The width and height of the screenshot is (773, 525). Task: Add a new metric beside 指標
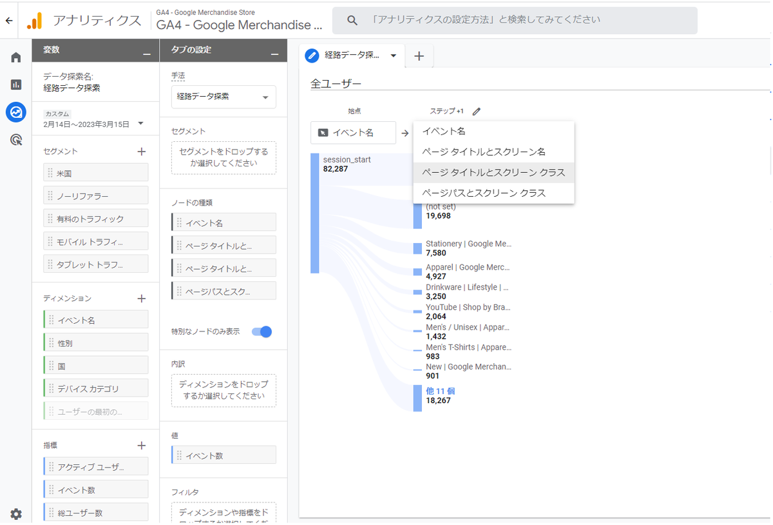tap(142, 446)
